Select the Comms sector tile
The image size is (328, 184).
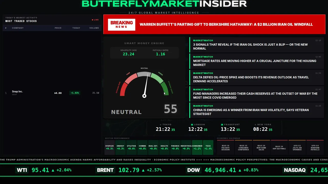pos(142,147)
